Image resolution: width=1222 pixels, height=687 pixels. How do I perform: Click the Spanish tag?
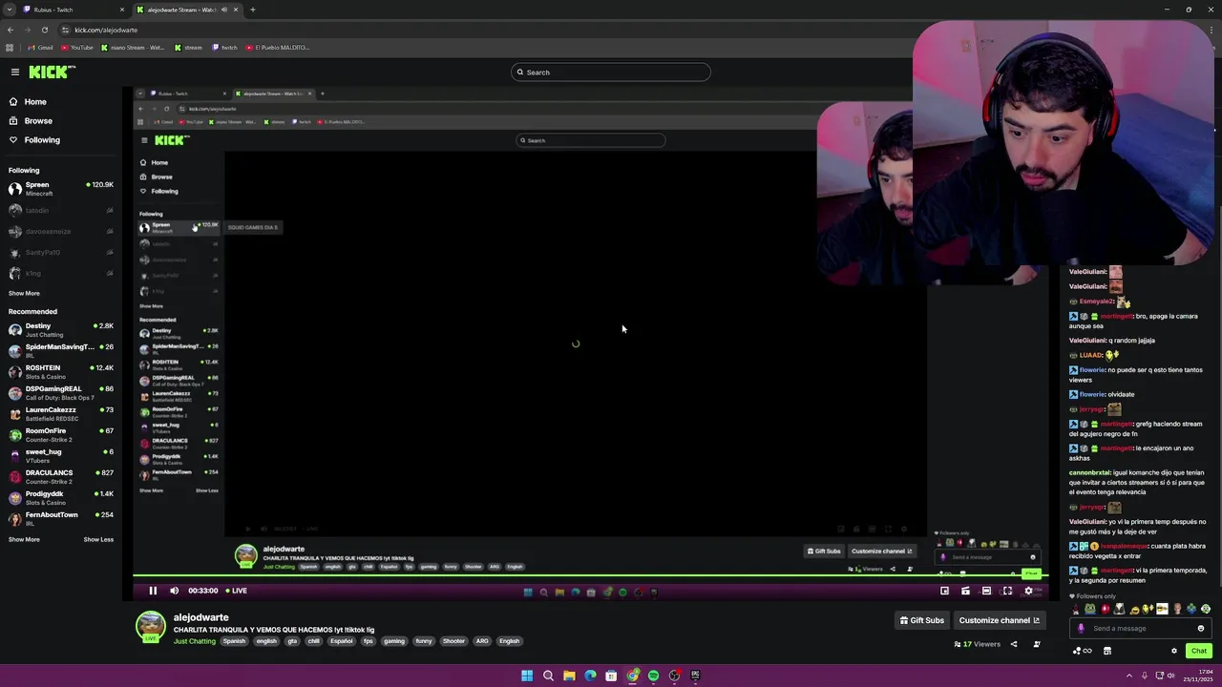tap(234, 641)
